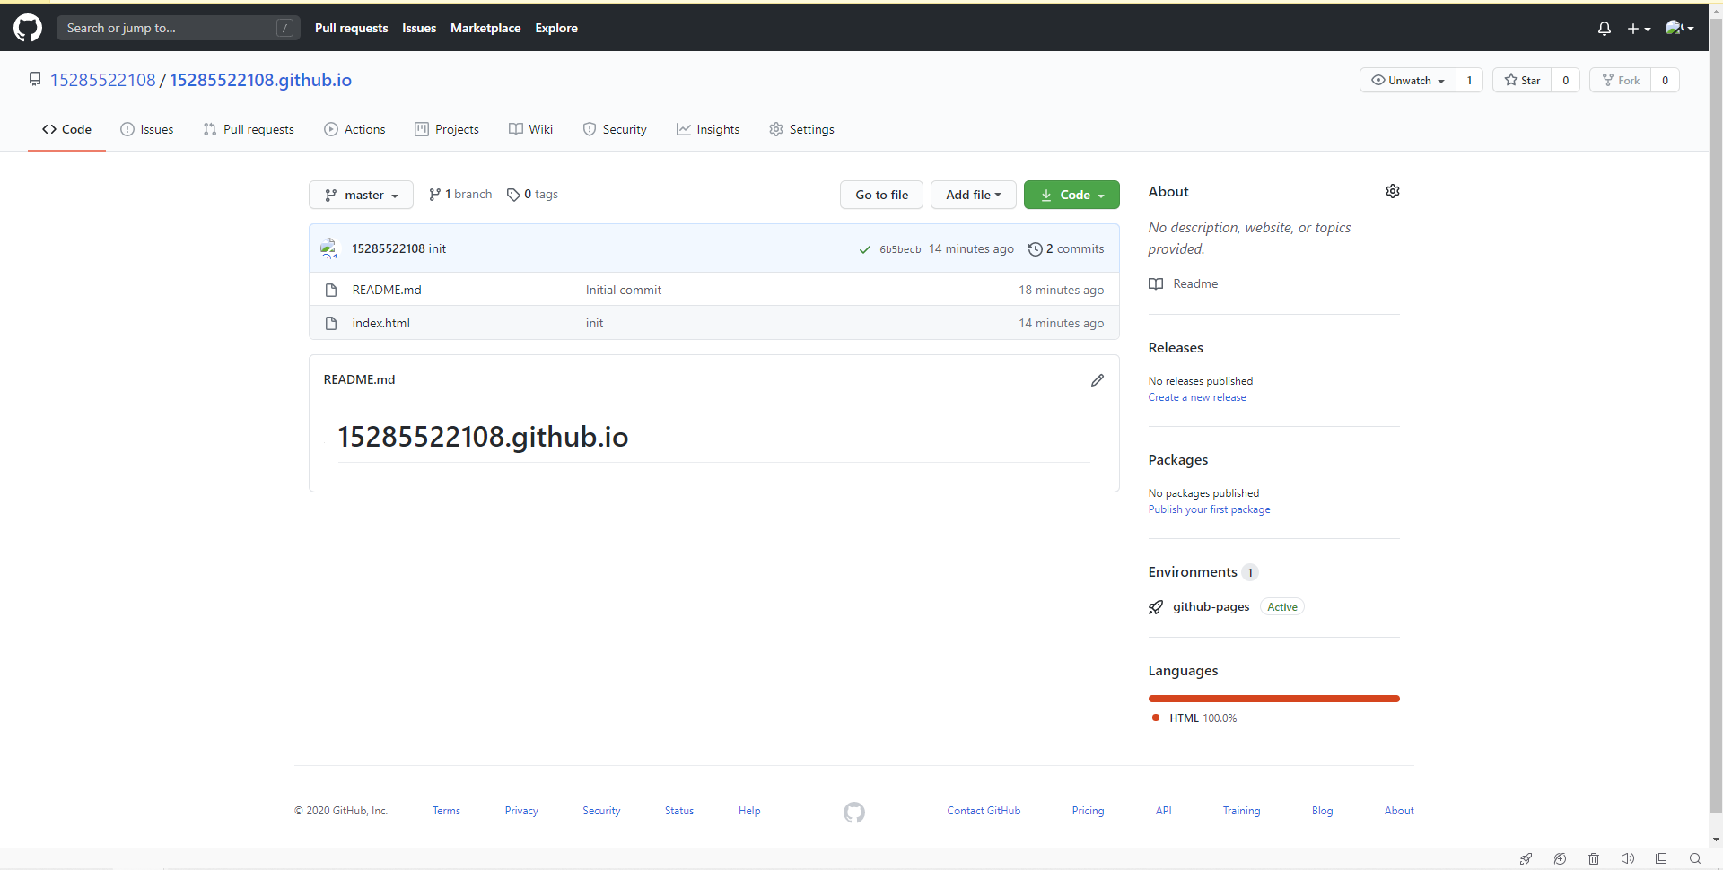The width and height of the screenshot is (1723, 870).
Task: Click the speaker icon in bottom bar
Action: [x=1627, y=858]
